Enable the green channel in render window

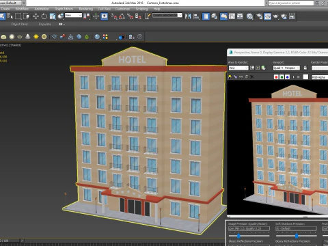[x=282, y=77]
